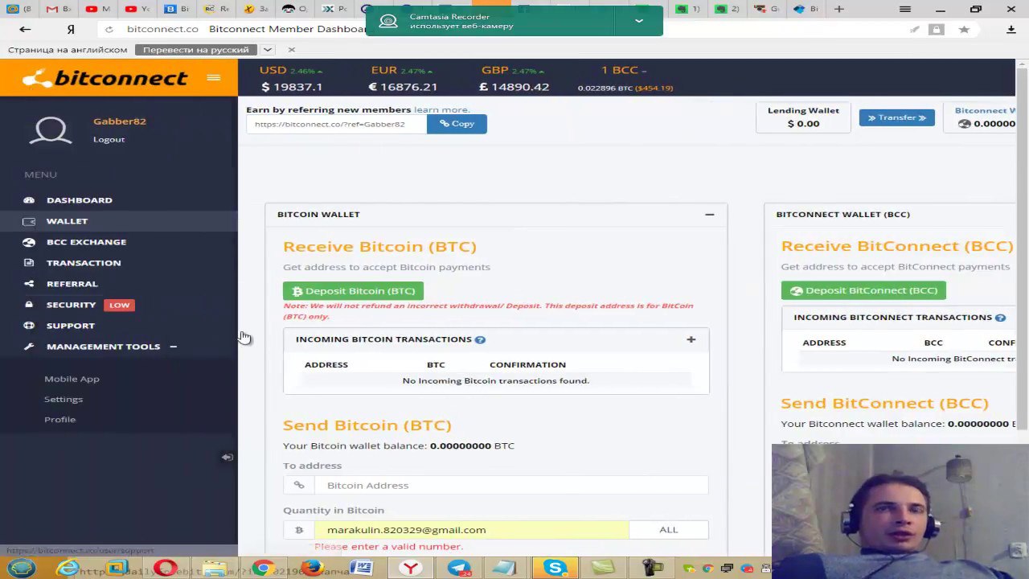1029x579 pixels.
Task: Open Settings under Management Tools
Action: 64,399
